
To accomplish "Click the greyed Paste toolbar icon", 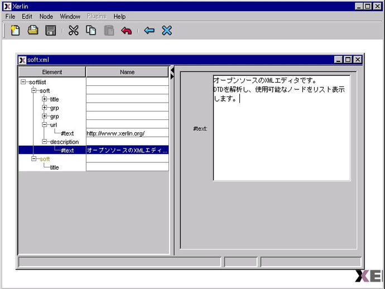I will (x=109, y=31).
